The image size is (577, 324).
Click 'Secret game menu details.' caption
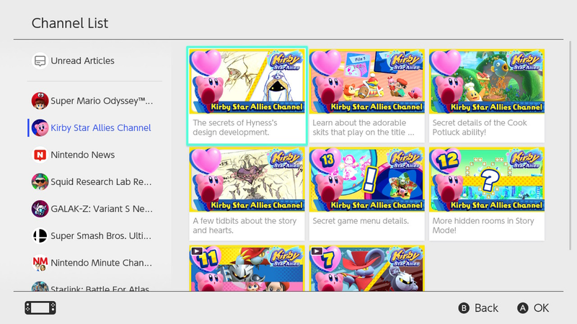[361, 221]
